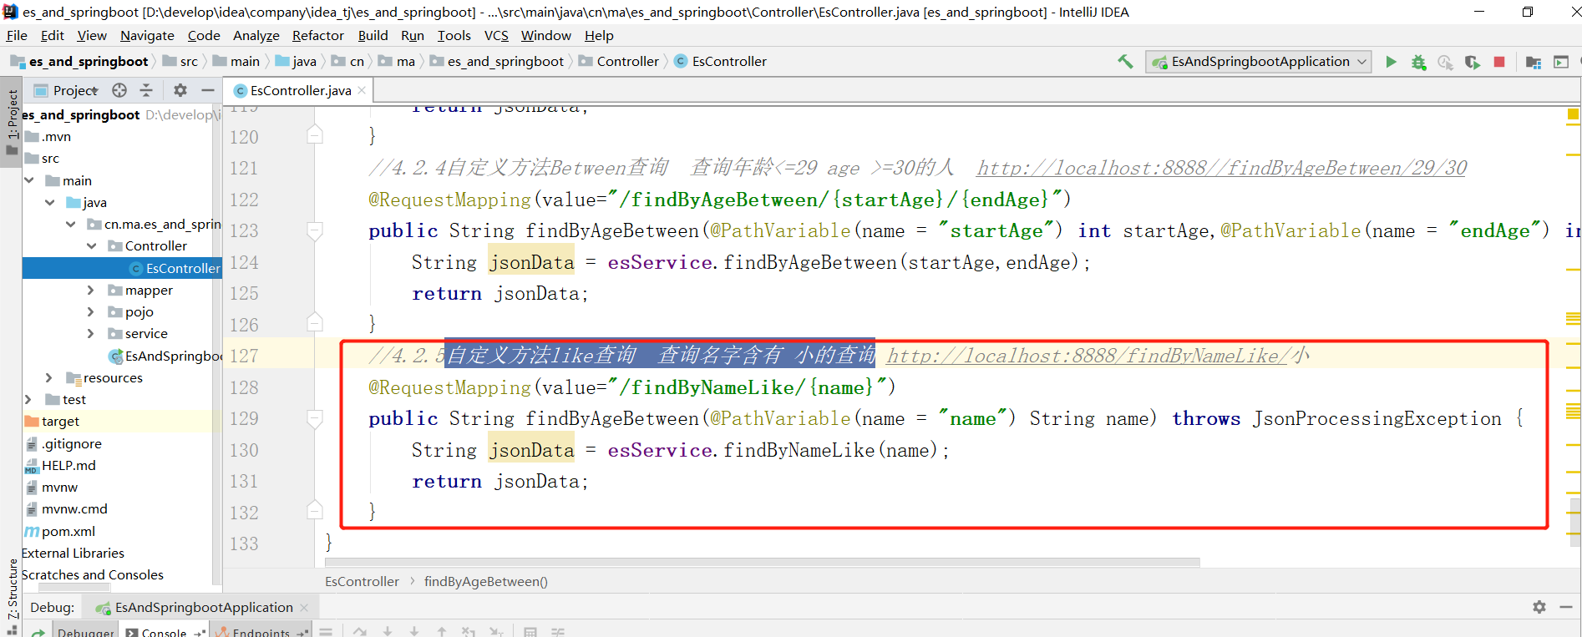Click Run to Cursor icon in debugger
The image size is (1582, 637).
tap(496, 632)
